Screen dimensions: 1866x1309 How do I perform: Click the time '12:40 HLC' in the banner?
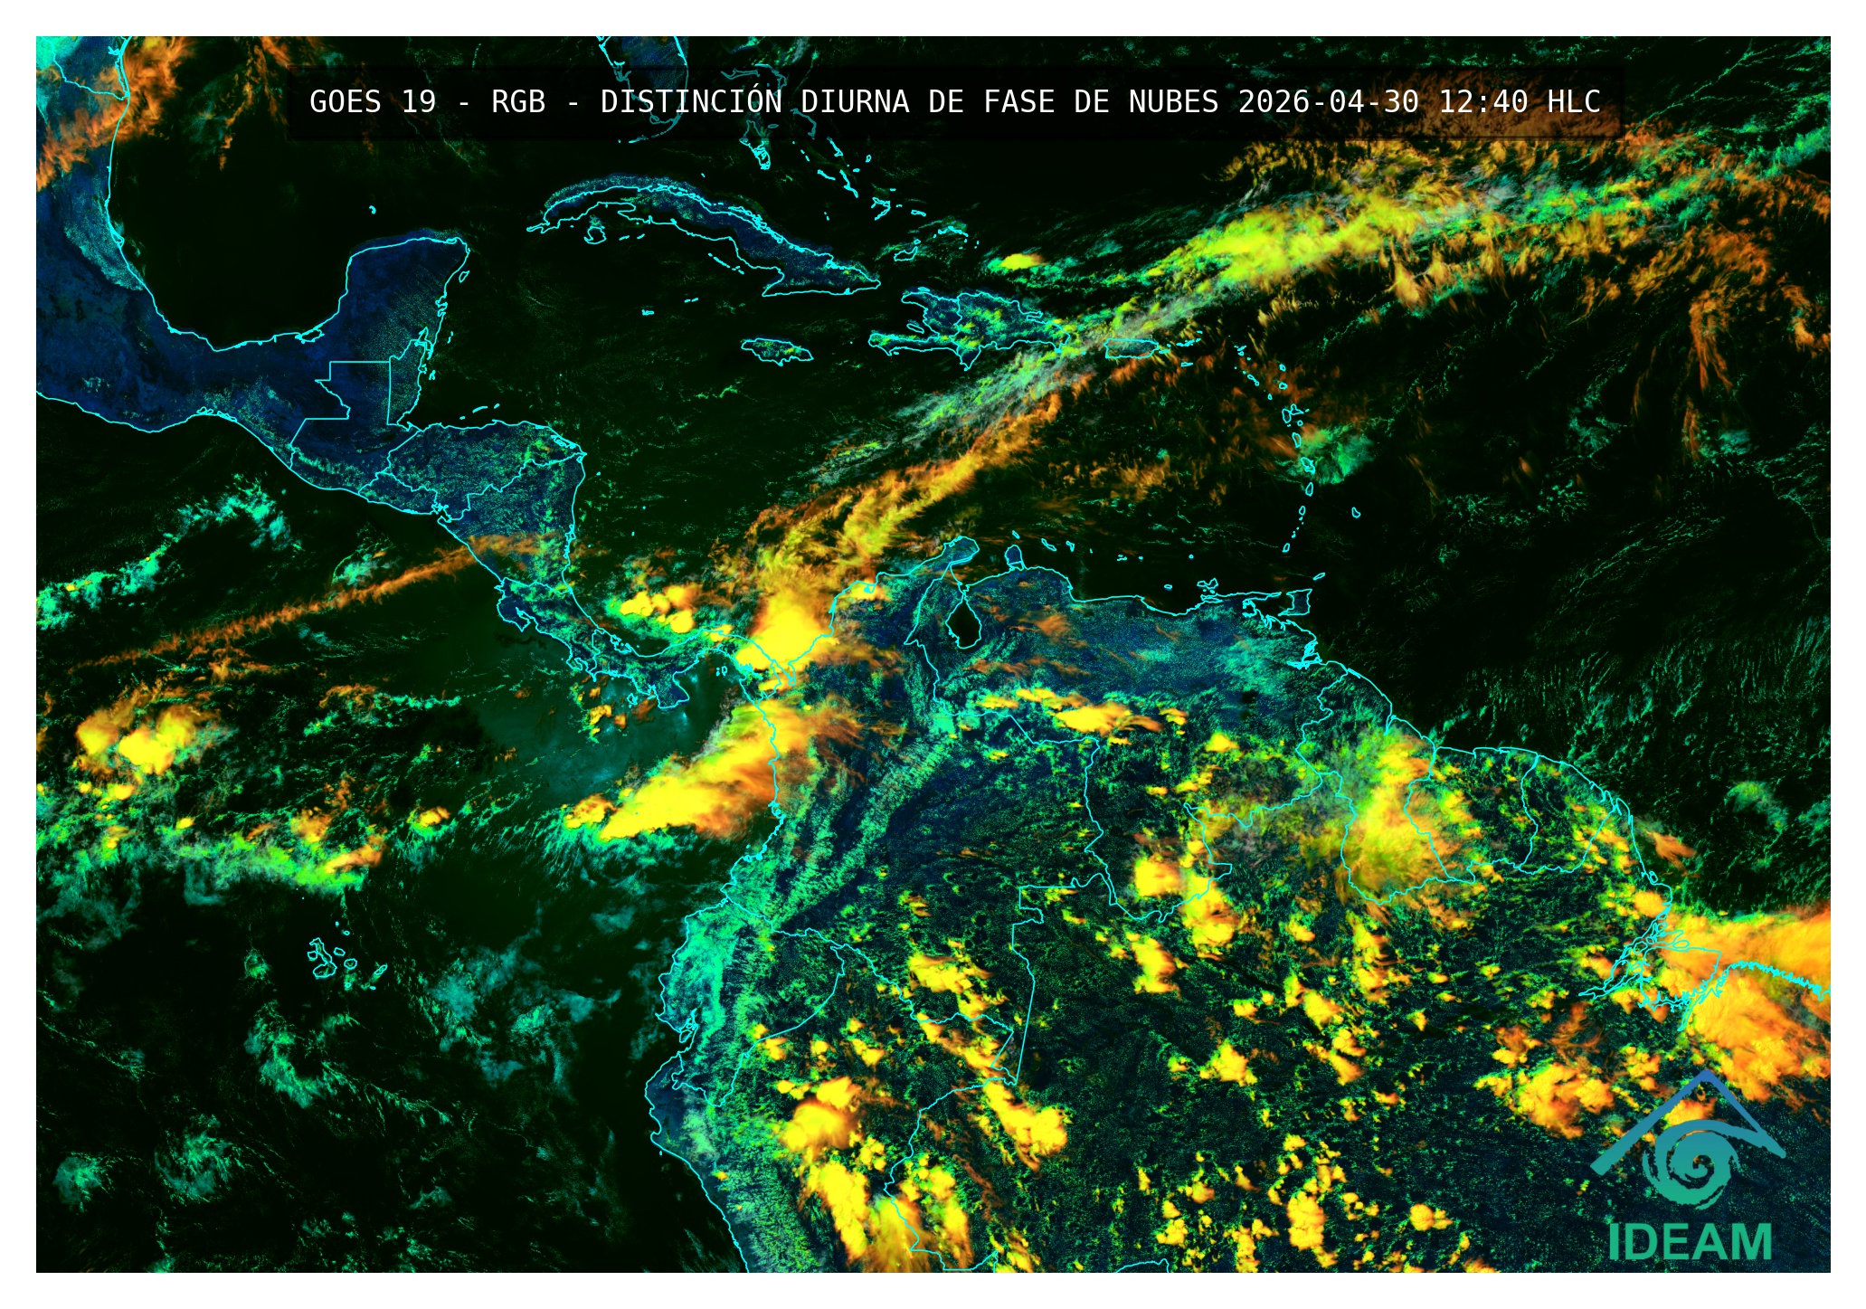coord(1520,102)
